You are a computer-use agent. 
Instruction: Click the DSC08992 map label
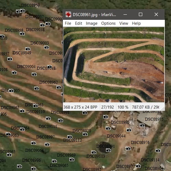click(x=92, y=169)
